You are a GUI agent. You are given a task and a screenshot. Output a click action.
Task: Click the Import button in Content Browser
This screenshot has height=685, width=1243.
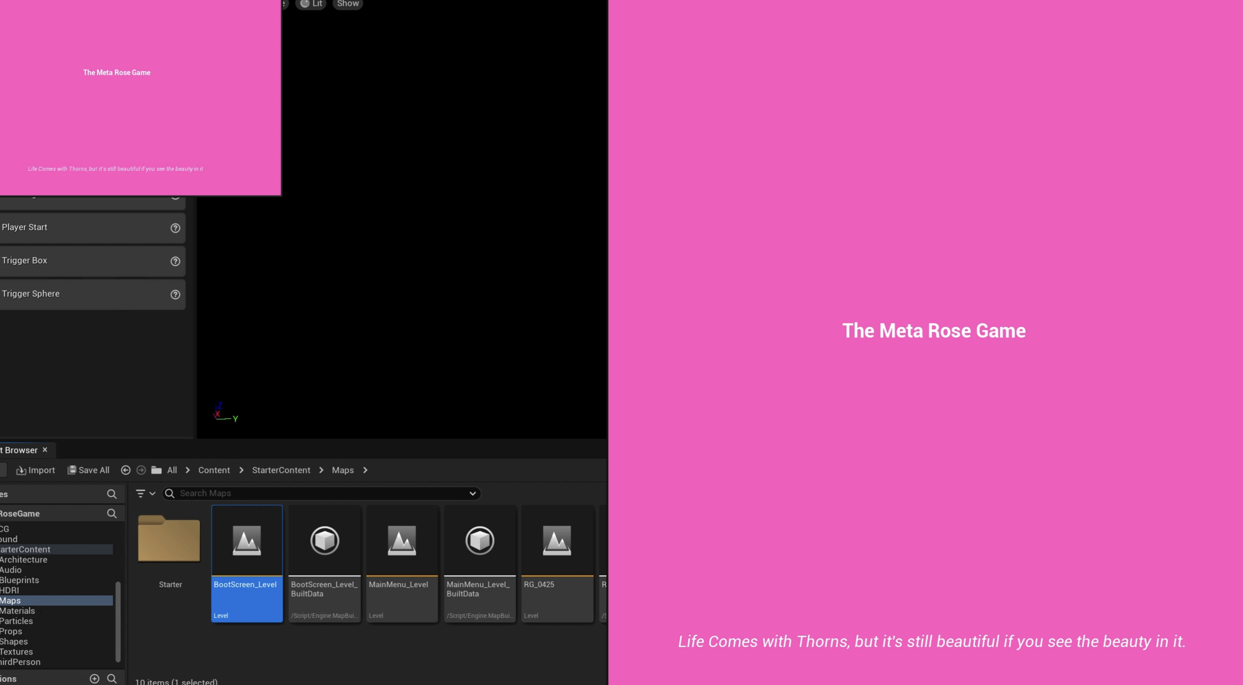coord(36,470)
